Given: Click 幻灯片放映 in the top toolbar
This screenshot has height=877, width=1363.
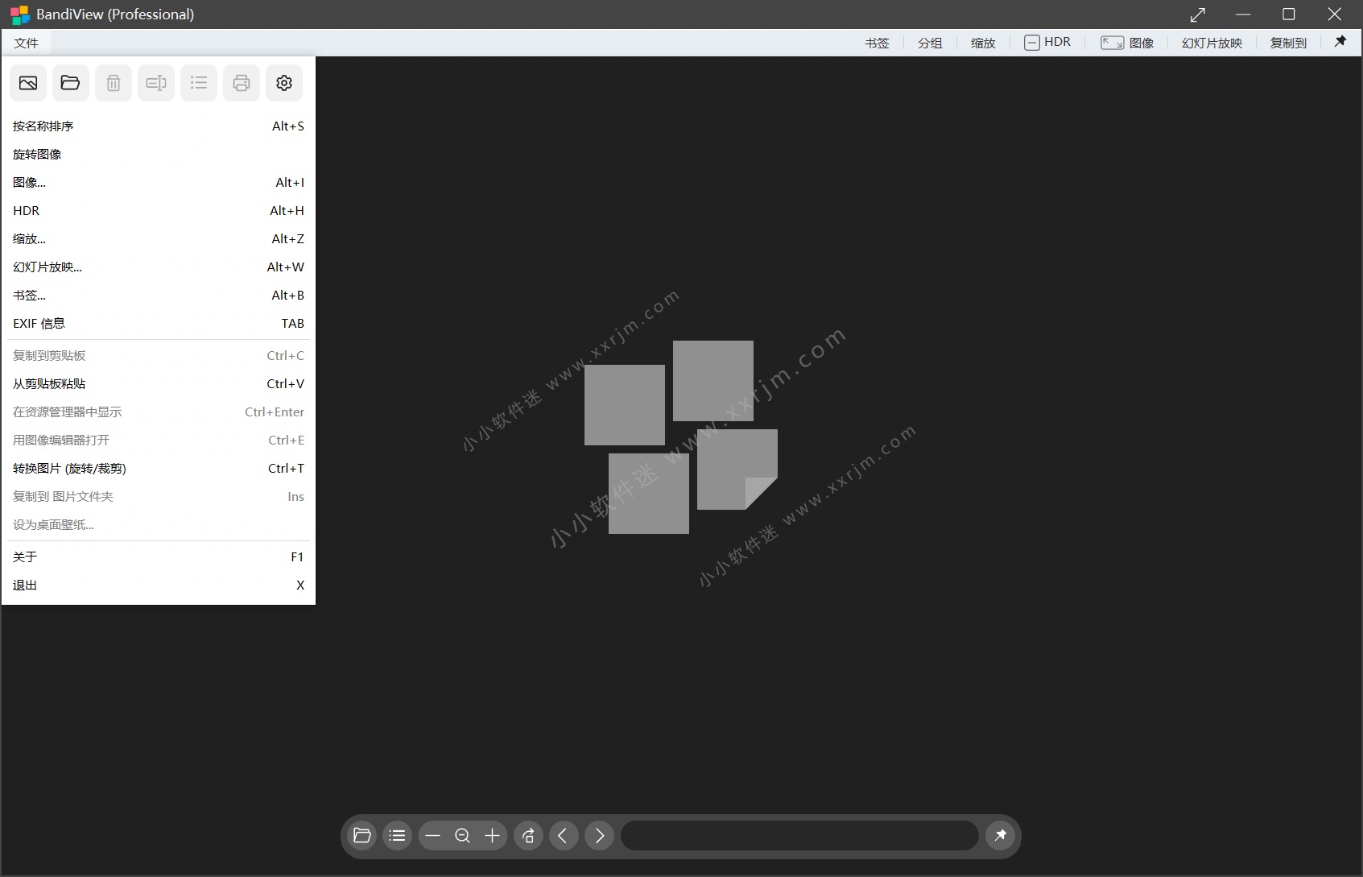Looking at the screenshot, I should 1212,43.
